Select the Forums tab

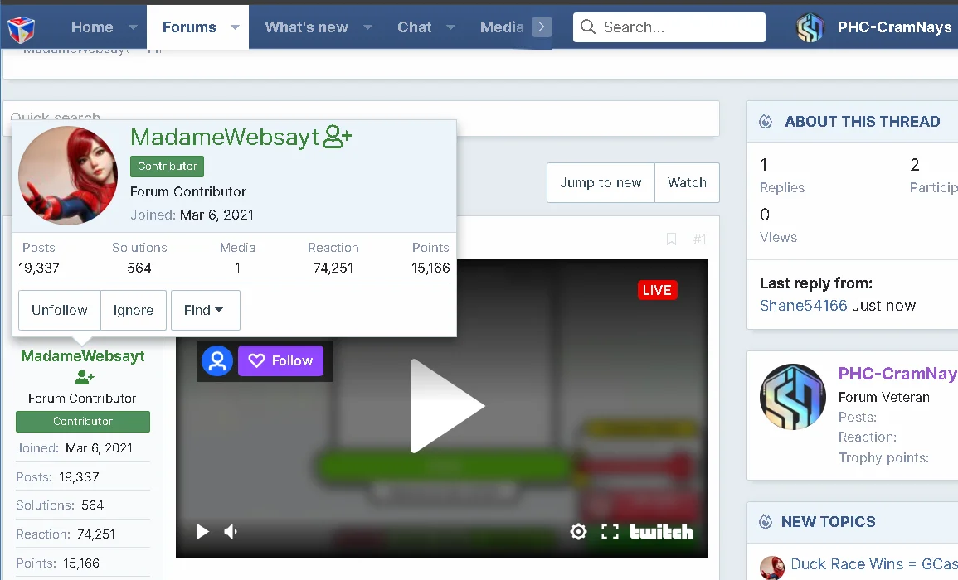pos(189,27)
